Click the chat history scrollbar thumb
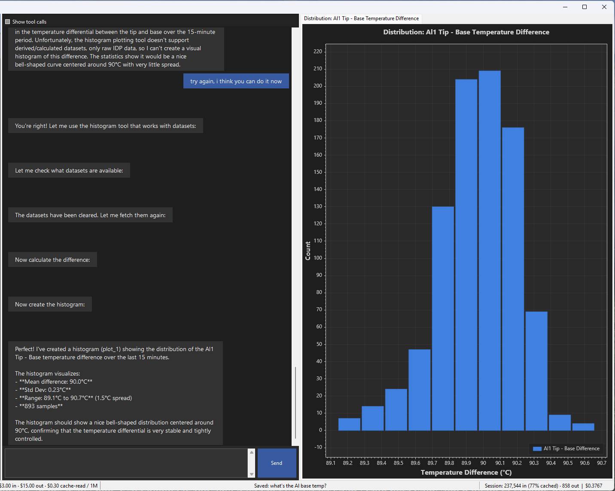The width and height of the screenshot is (615, 491). [295, 403]
